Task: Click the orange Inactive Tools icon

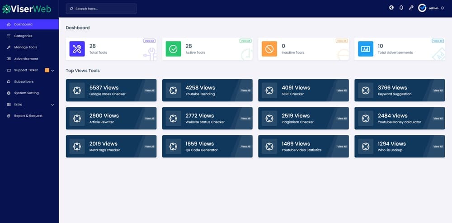Action: click(269, 49)
